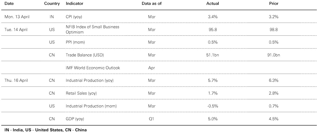Click the 'Data as of' column header
Image resolution: width=317 pixels, height=133 pixels.
tap(152, 4)
